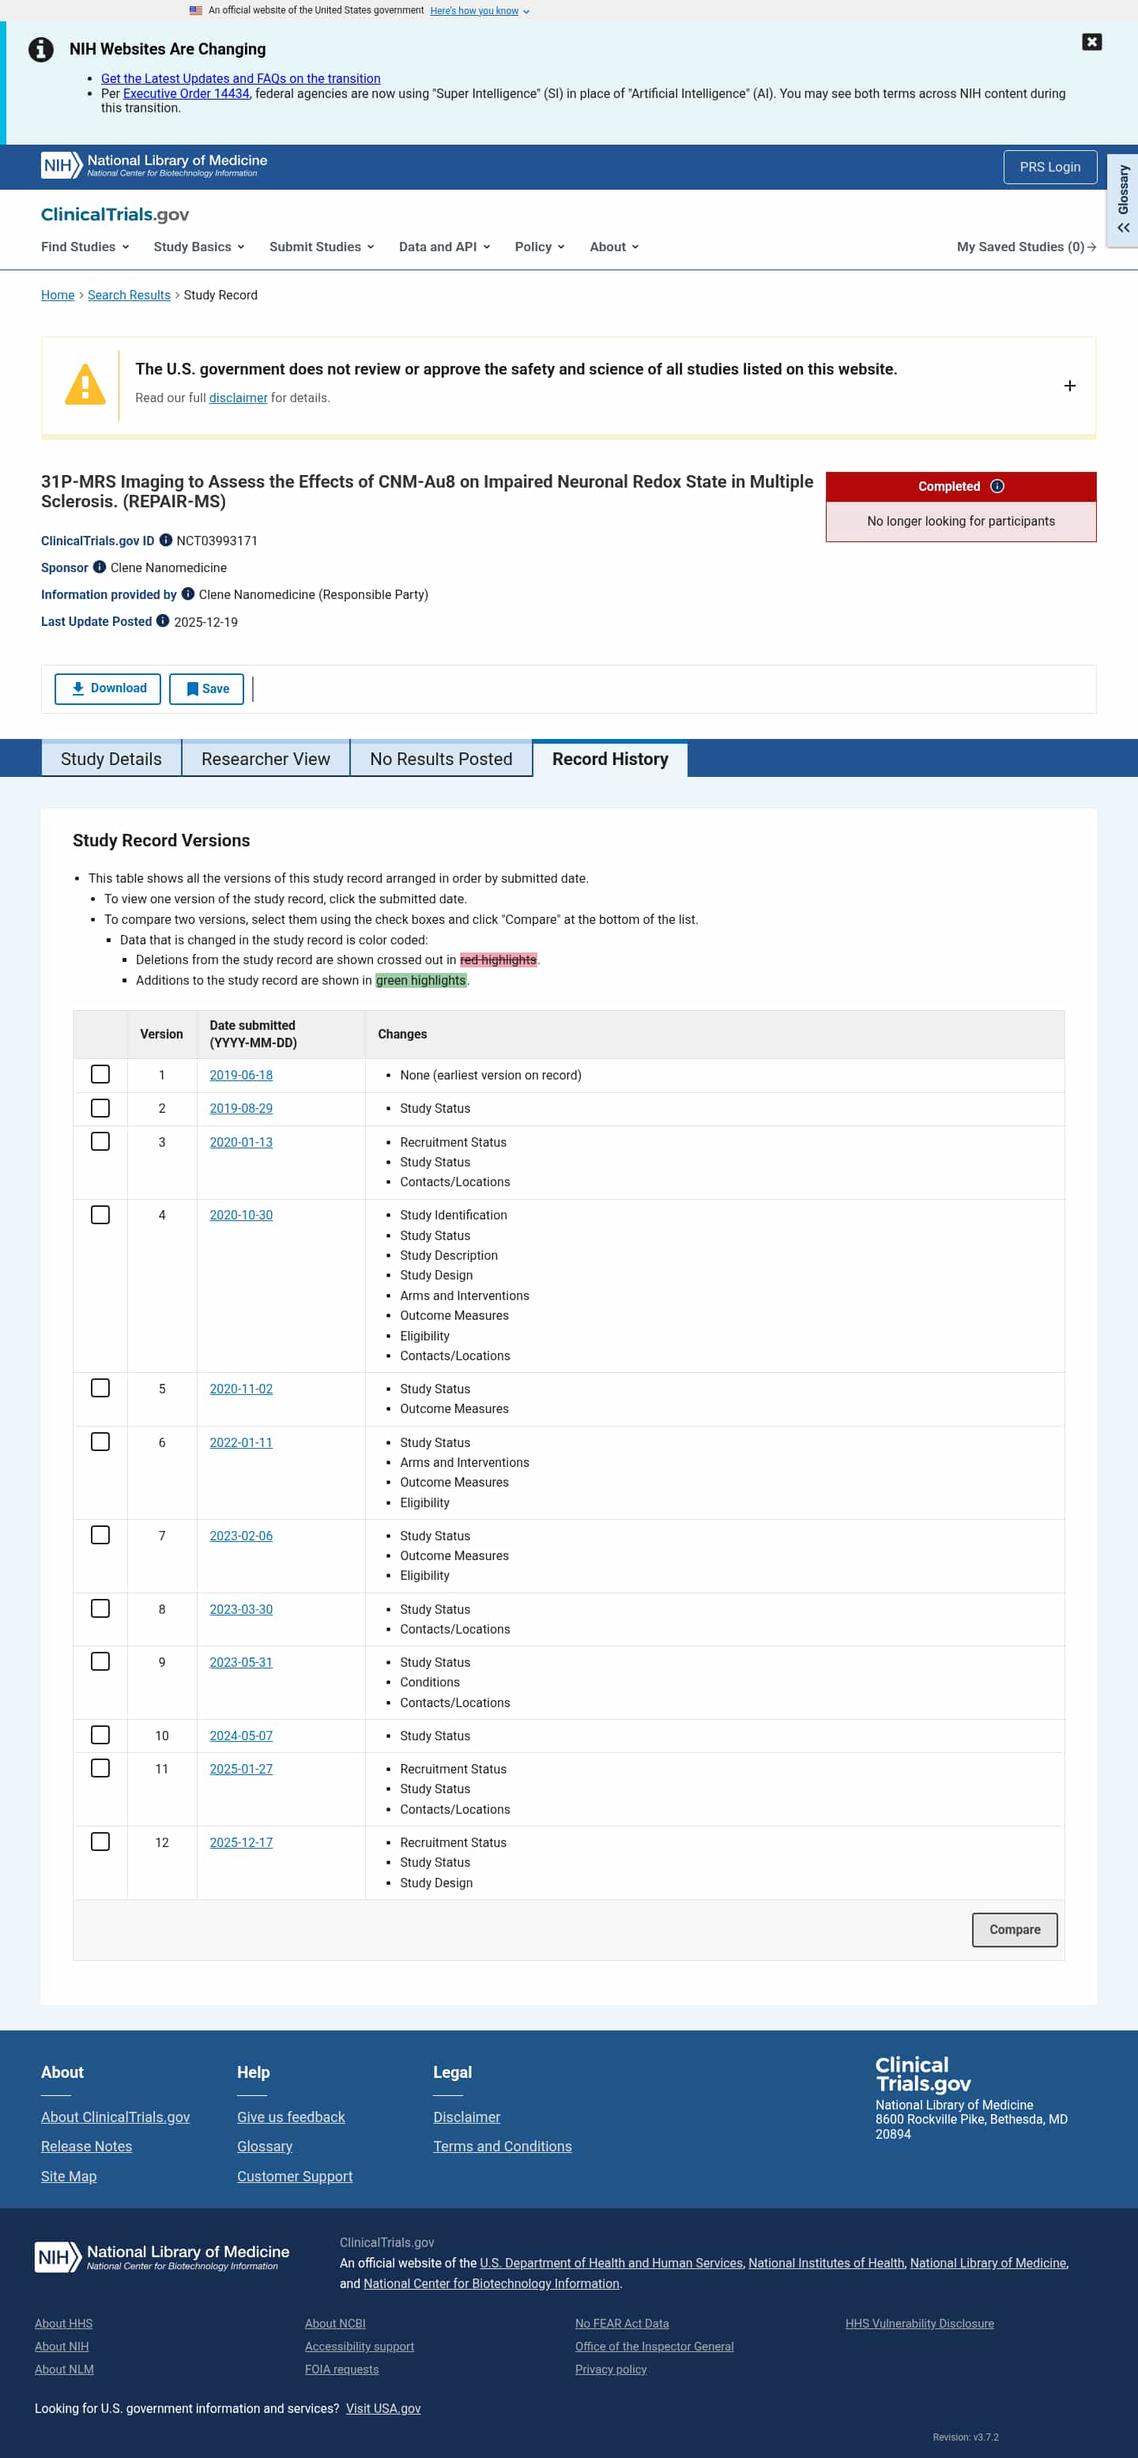Click the Compare button
Image resolution: width=1138 pixels, height=2458 pixels.
coord(1015,1929)
